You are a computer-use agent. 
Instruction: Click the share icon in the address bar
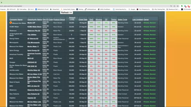click(174, 6)
